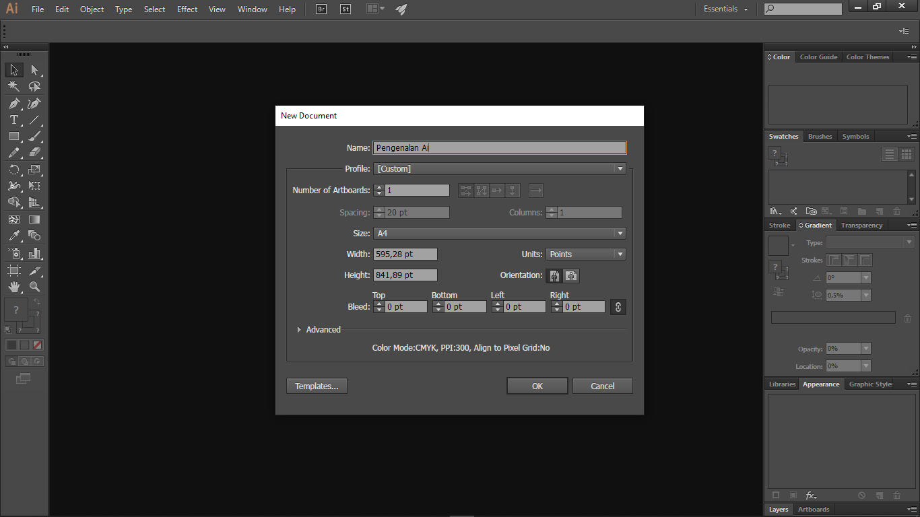This screenshot has height=517, width=920.
Task: Select the Direct Selection tool
Action: coord(35,69)
